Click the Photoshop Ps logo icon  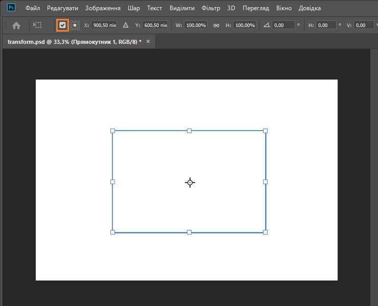[11, 8]
